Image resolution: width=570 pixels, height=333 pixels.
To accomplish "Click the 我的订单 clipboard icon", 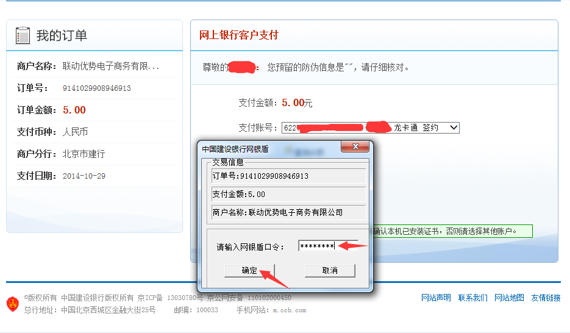I will pyautogui.click(x=23, y=35).
